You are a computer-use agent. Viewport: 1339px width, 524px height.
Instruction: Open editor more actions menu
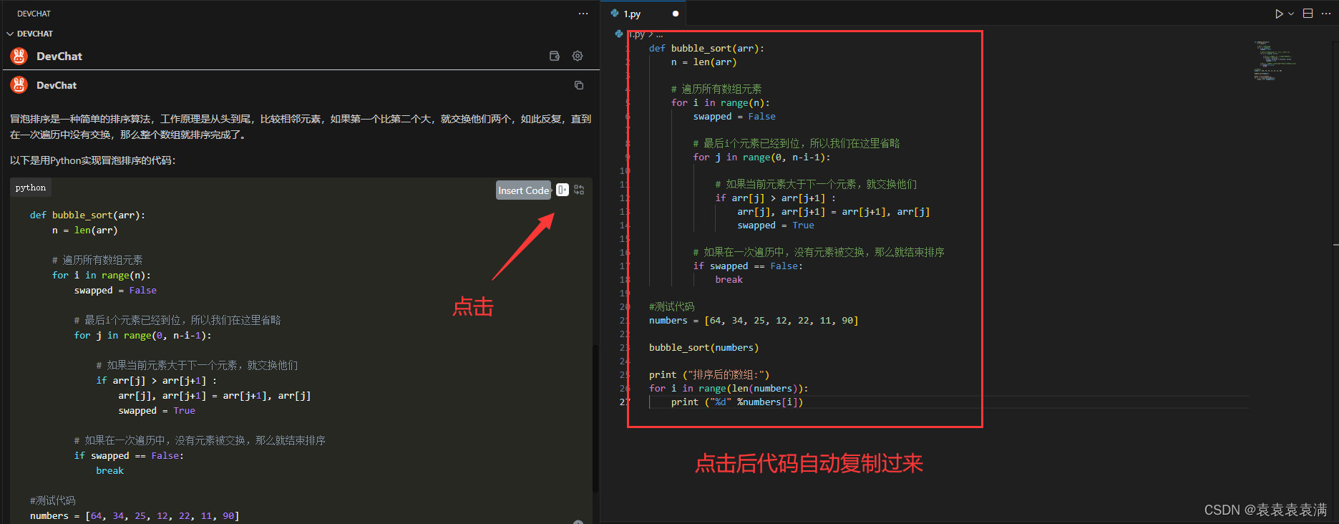click(x=1326, y=14)
